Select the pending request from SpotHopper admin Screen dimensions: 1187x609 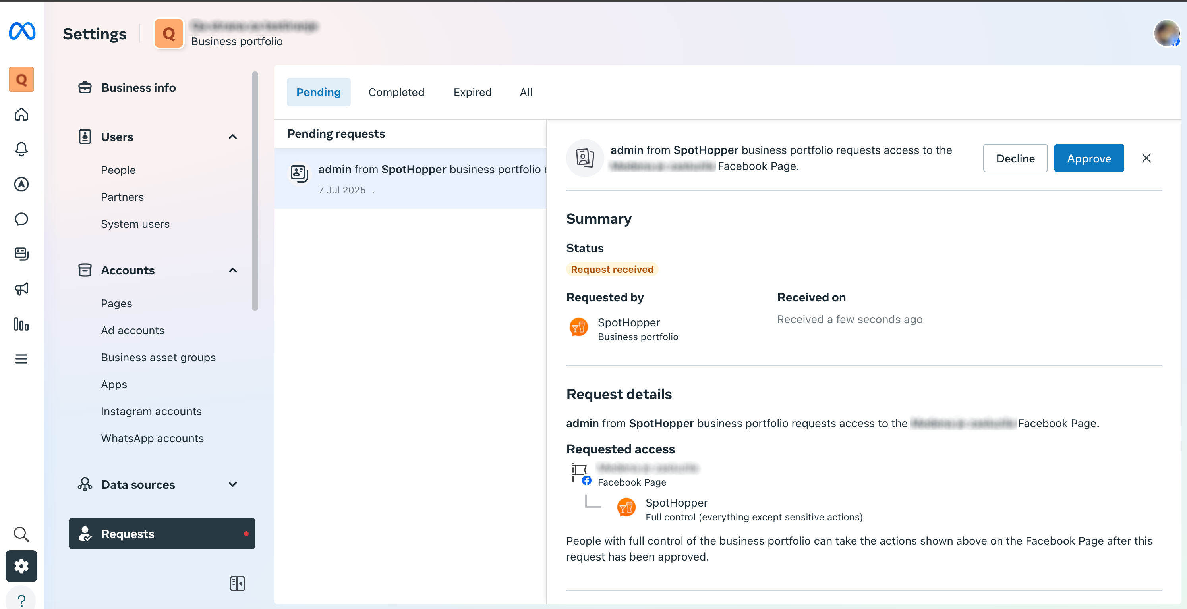pyautogui.click(x=410, y=178)
